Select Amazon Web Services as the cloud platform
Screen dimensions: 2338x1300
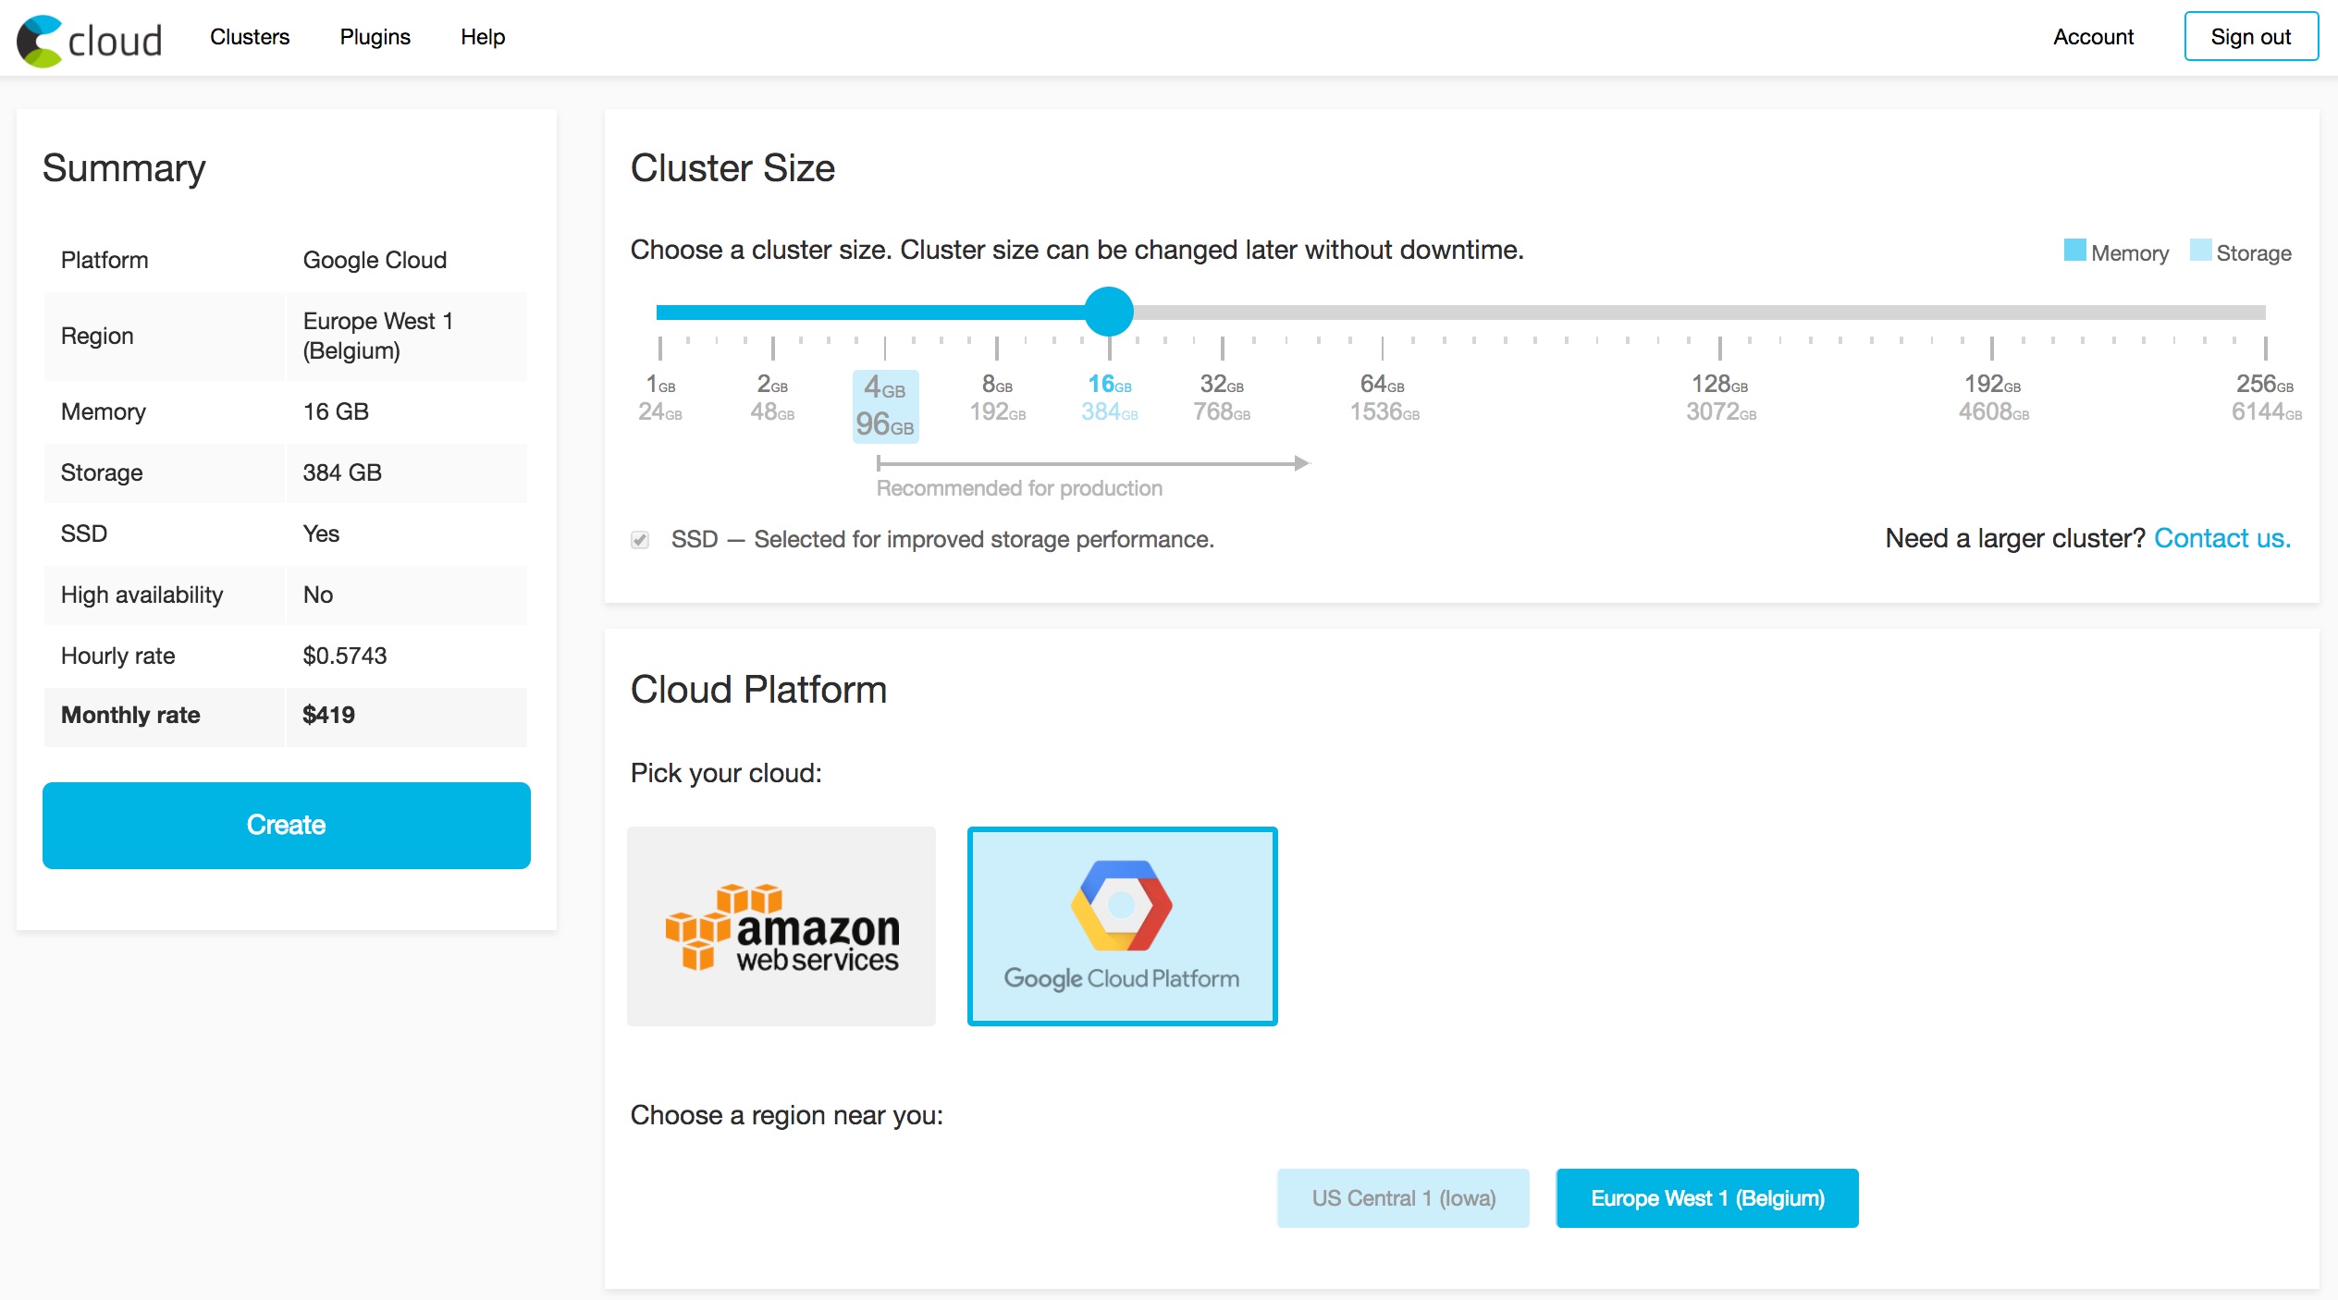(782, 925)
